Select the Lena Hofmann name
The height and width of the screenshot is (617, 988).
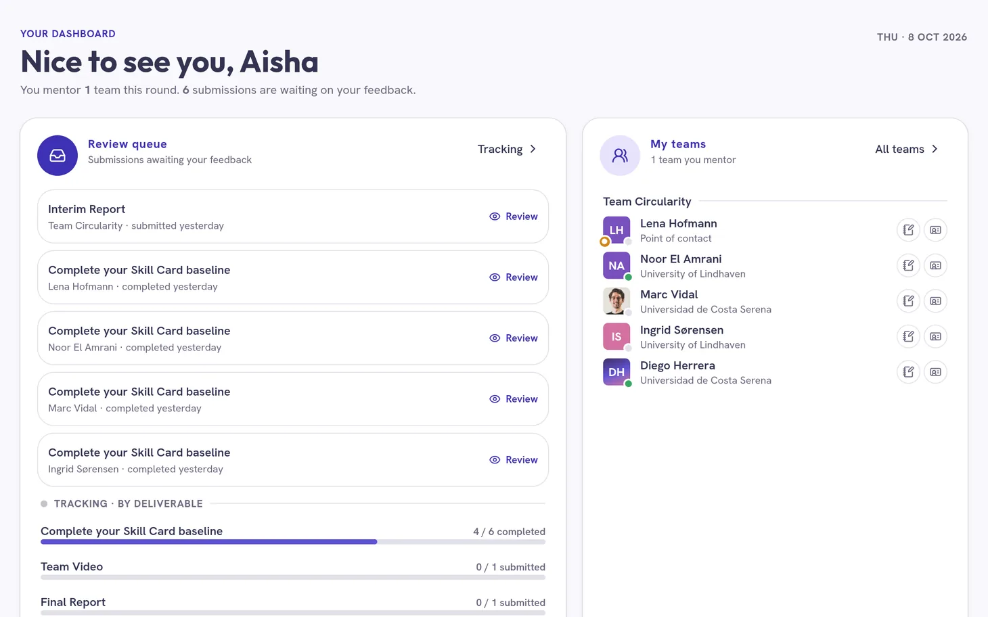pos(679,223)
